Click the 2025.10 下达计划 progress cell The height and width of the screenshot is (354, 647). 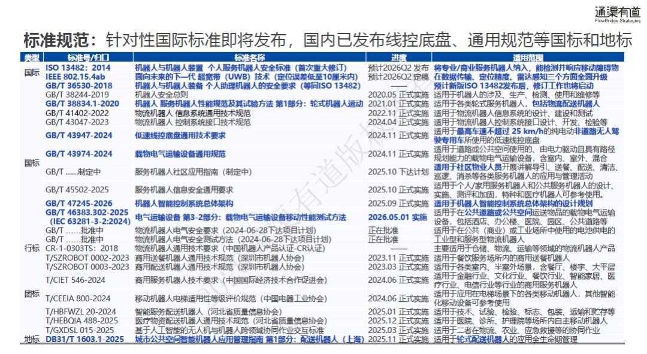(398, 172)
